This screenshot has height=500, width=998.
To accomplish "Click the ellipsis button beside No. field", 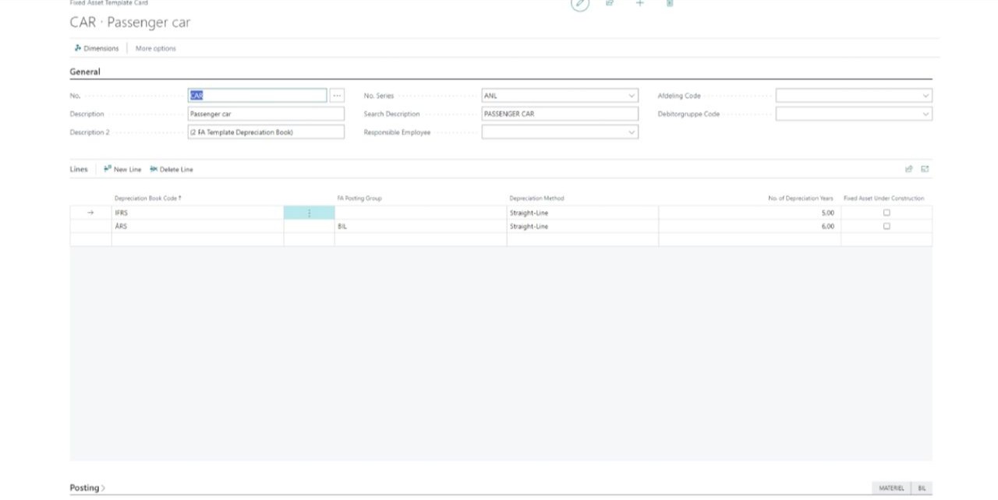I will (337, 96).
